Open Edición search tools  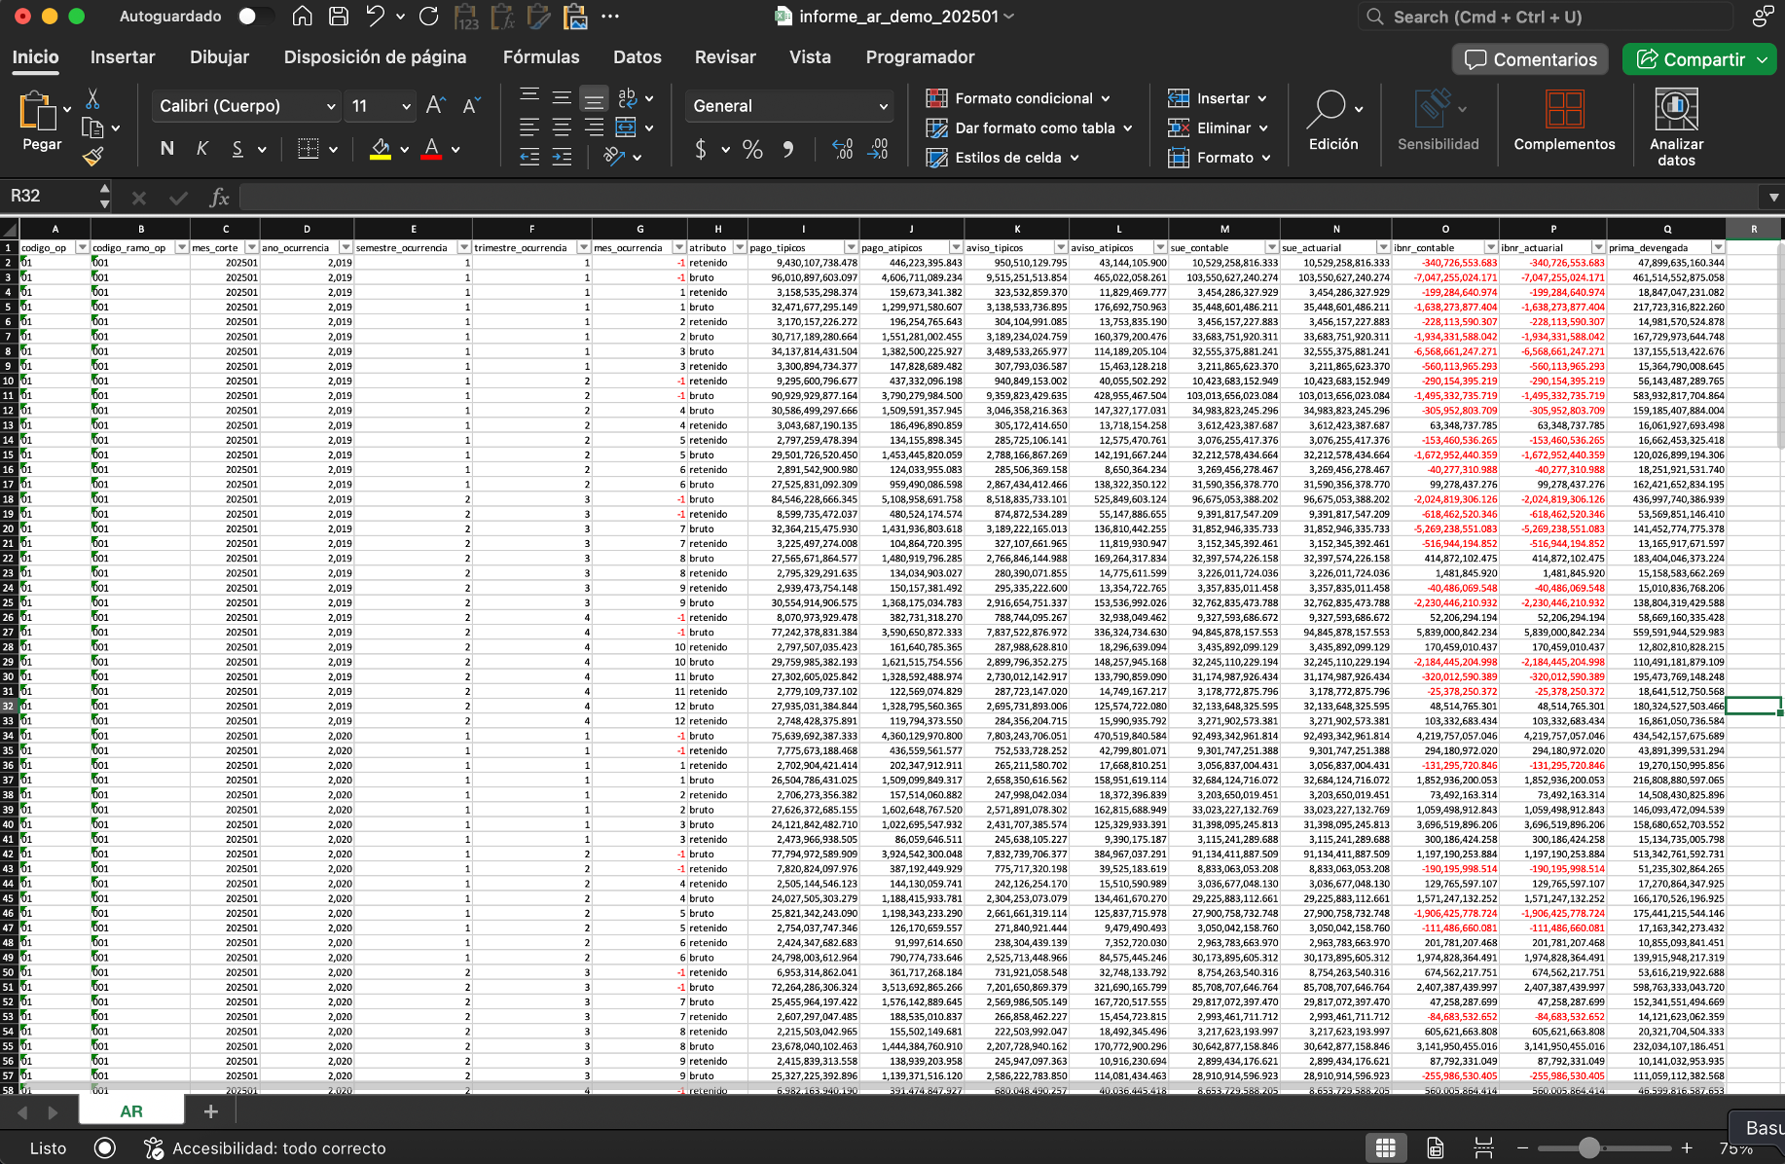[1333, 121]
